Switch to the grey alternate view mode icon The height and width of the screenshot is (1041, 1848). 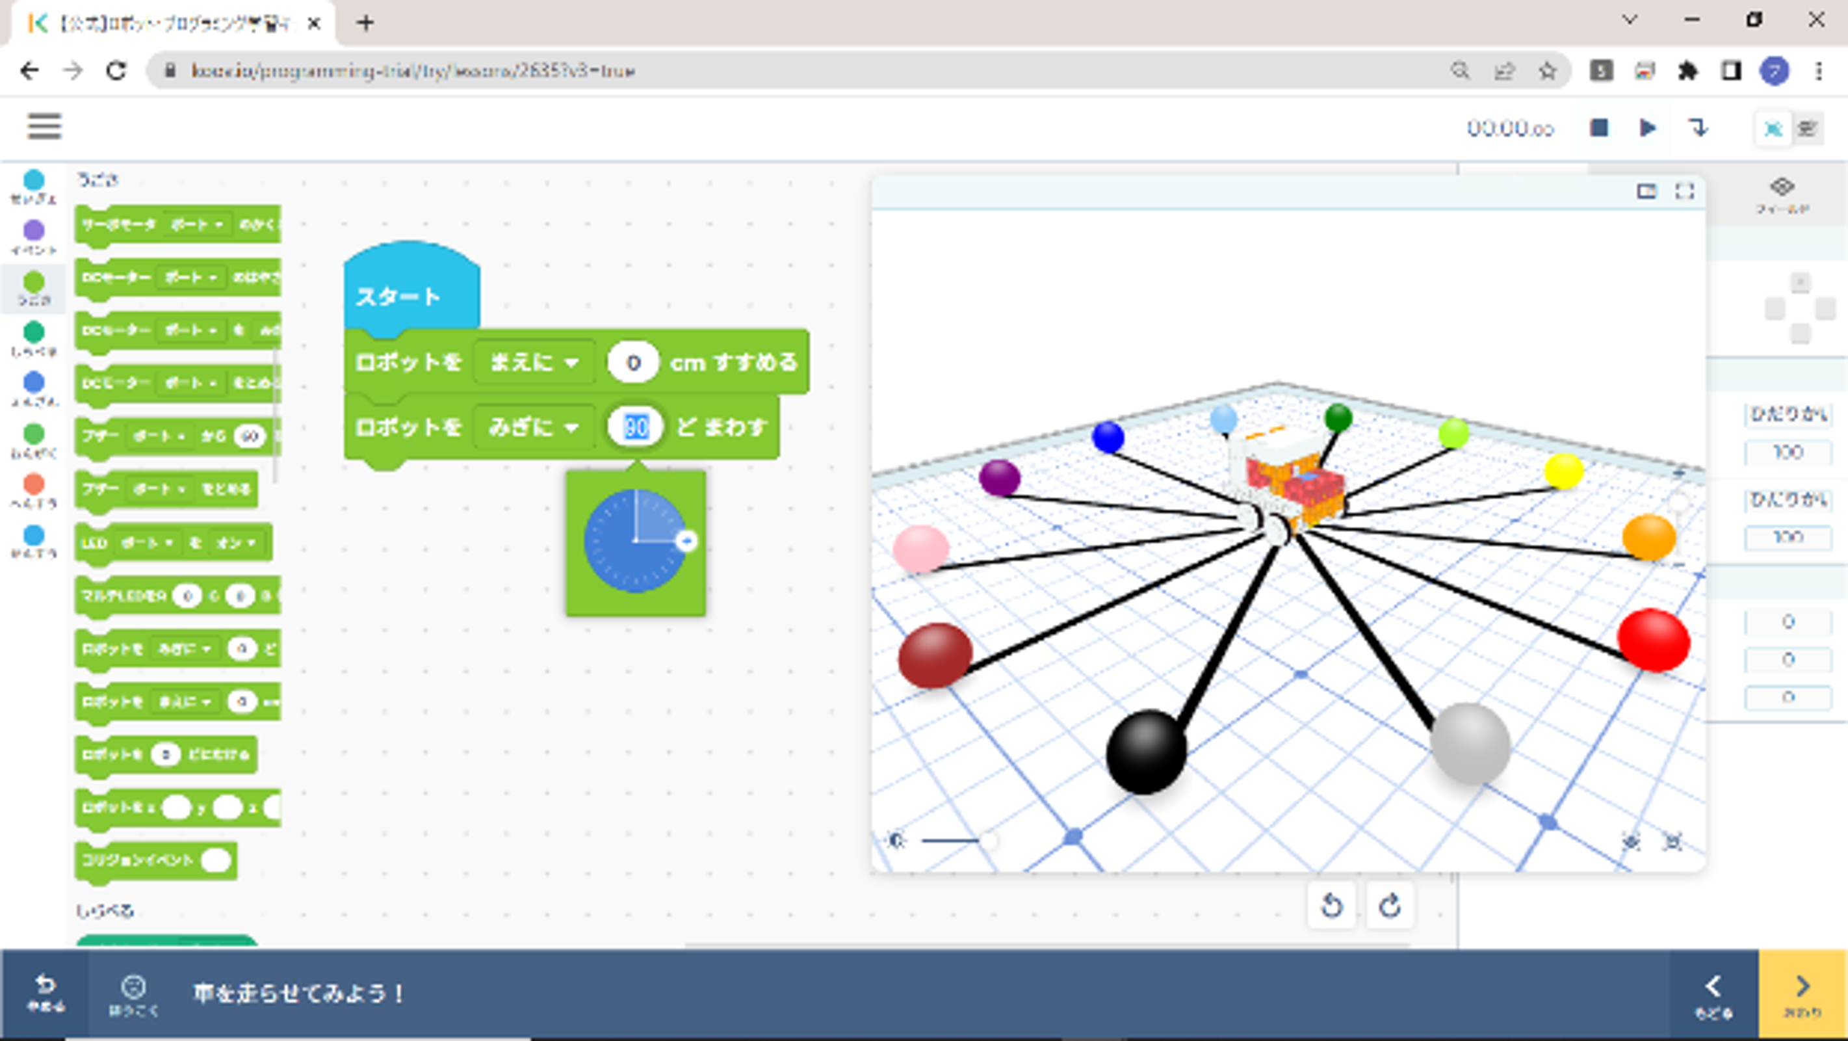[1807, 129]
